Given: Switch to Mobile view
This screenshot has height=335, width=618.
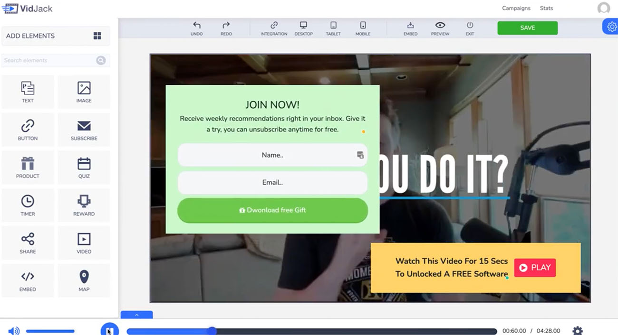Looking at the screenshot, I should click(363, 28).
